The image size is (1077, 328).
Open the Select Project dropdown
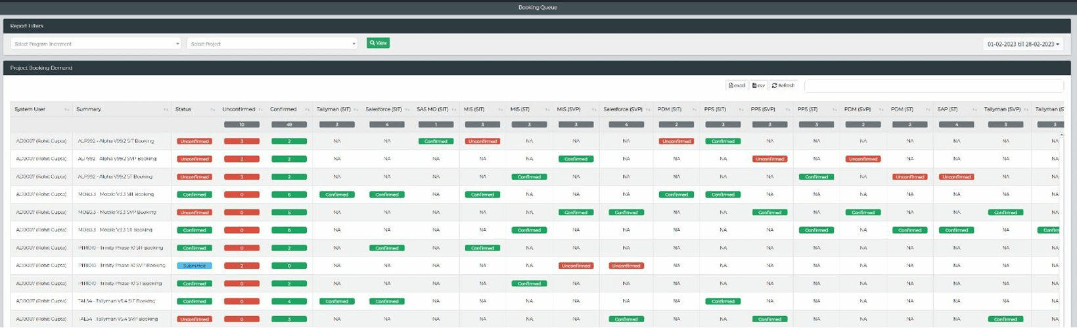(272, 44)
